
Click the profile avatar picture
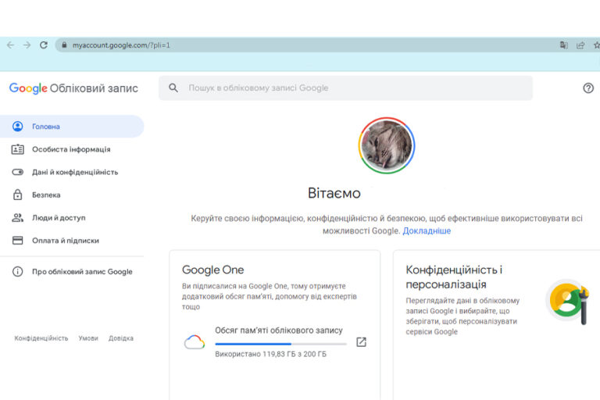pyautogui.click(x=387, y=145)
